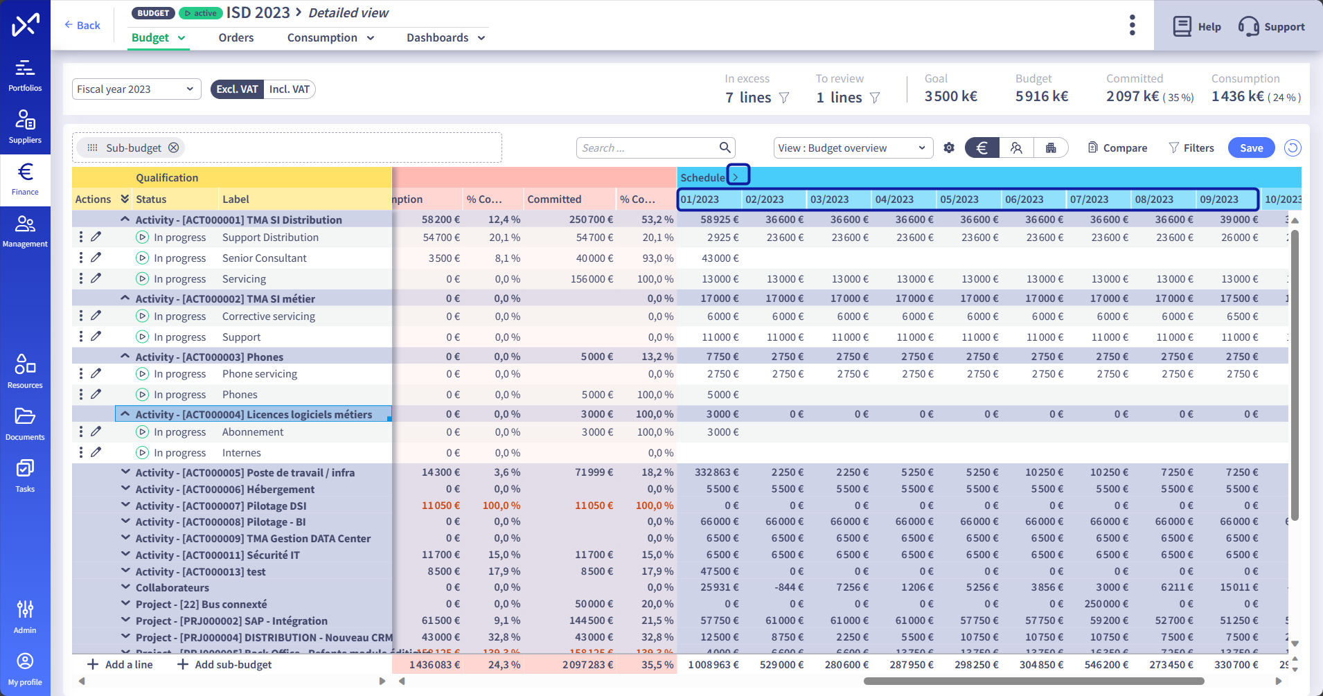Select the people display mode
The width and height of the screenshot is (1323, 696).
click(1016, 148)
